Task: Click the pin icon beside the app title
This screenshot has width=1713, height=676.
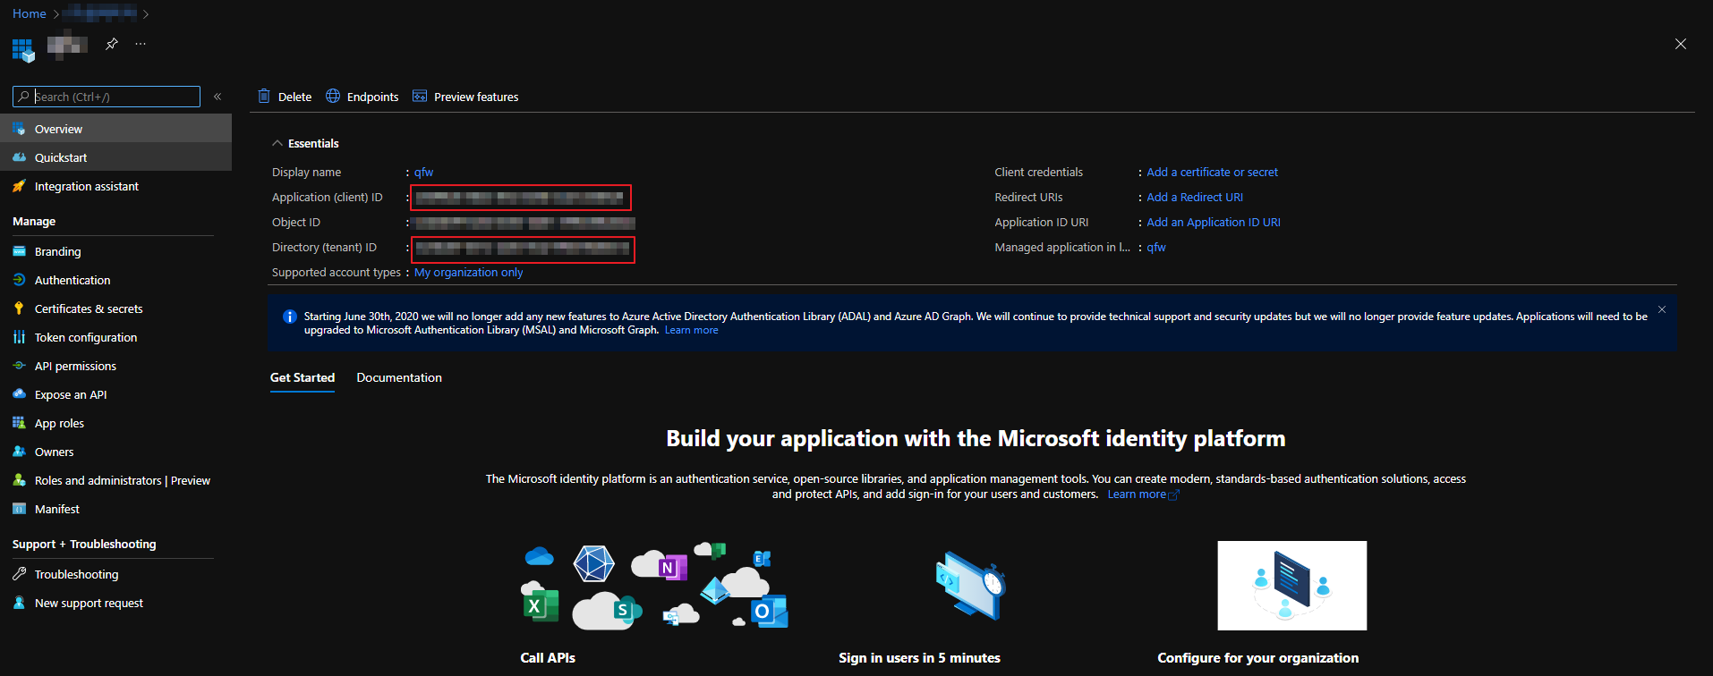Action: pyautogui.click(x=112, y=44)
